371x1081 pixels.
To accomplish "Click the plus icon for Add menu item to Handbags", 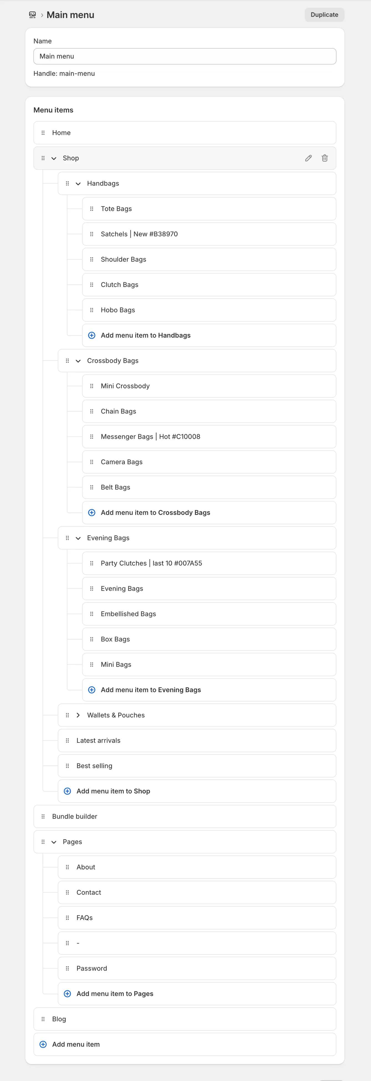I will coord(91,335).
